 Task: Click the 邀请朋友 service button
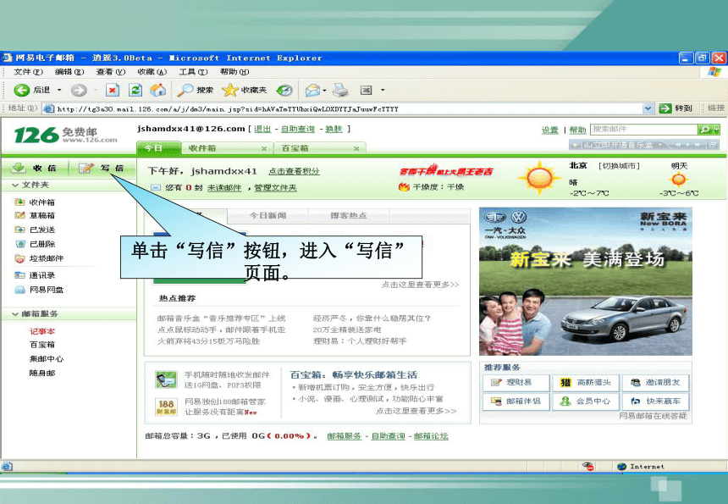(655, 383)
